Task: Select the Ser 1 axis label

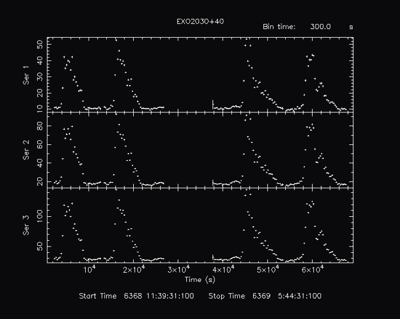Action: [x=26, y=75]
